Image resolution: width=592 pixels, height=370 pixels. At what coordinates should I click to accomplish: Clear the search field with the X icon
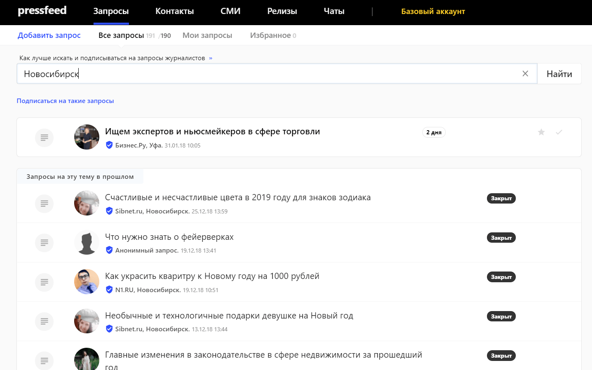525,74
